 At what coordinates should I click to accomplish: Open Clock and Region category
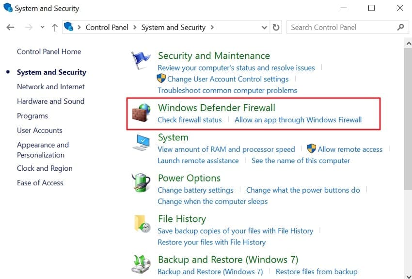(x=45, y=168)
